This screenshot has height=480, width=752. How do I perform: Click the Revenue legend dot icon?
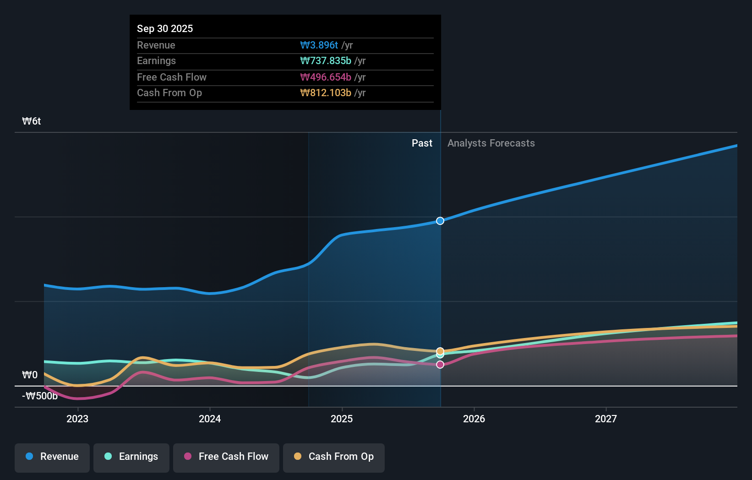[x=28, y=457]
